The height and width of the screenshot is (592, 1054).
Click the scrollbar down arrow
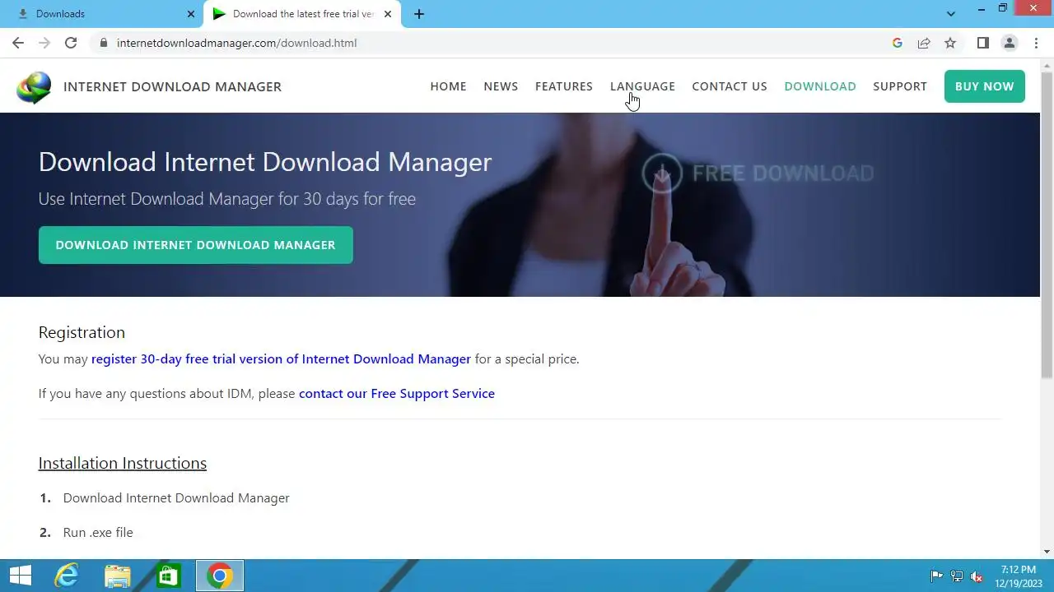pos(1047,552)
